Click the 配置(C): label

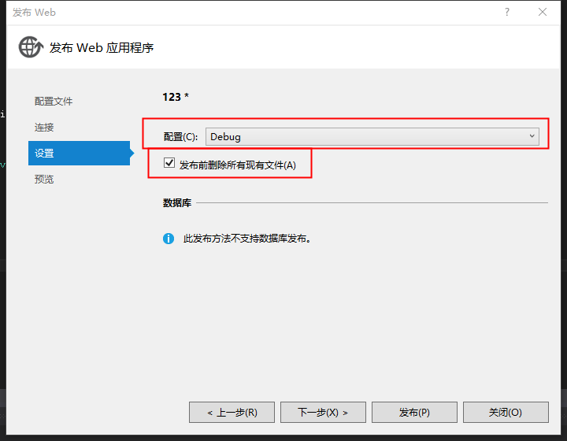[x=180, y=137]
